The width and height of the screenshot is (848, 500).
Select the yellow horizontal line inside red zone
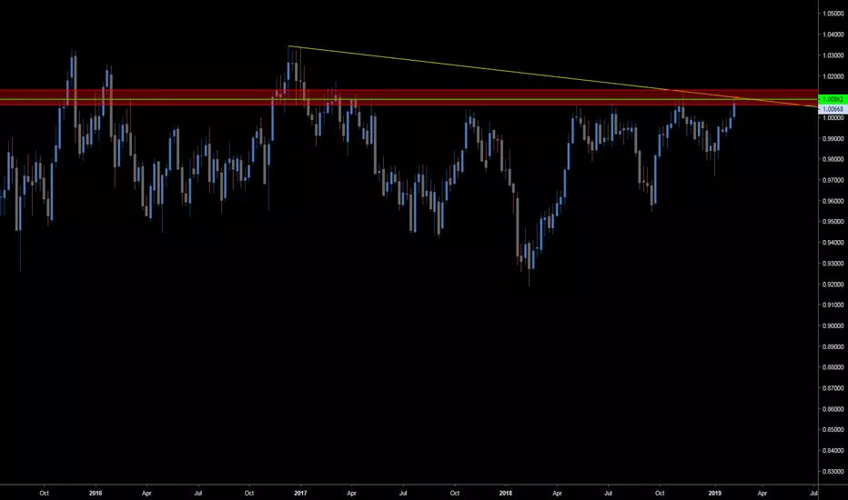409,99
